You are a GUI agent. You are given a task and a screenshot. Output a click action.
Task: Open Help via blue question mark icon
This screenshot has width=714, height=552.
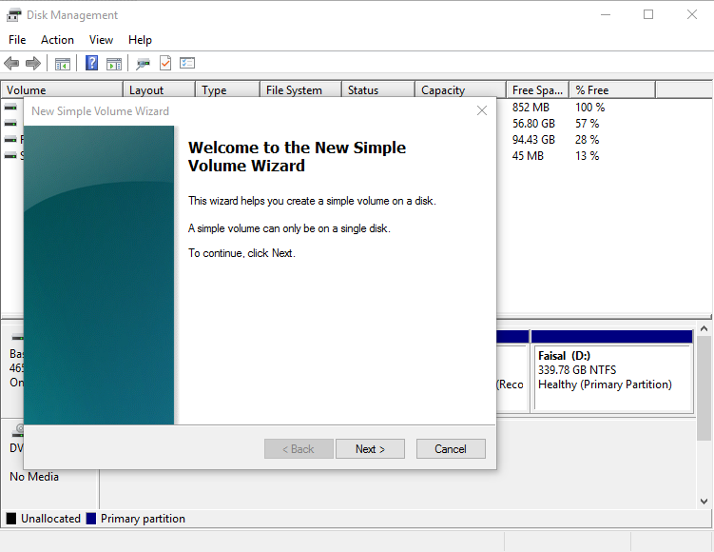[x=92, y=64]
